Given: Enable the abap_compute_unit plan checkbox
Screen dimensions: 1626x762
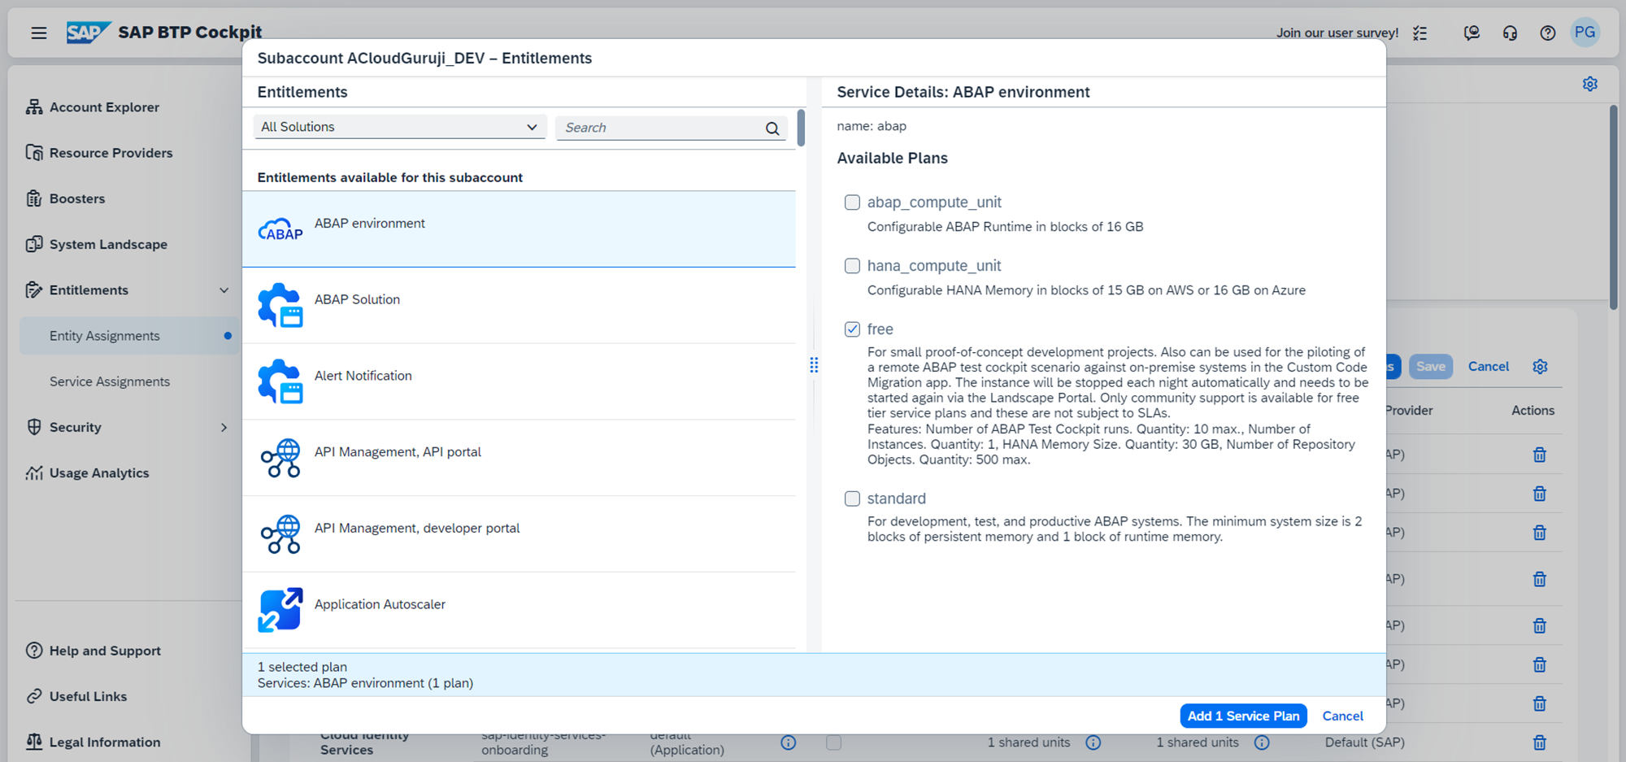Looking at the screenshot, I should [852, 202].
